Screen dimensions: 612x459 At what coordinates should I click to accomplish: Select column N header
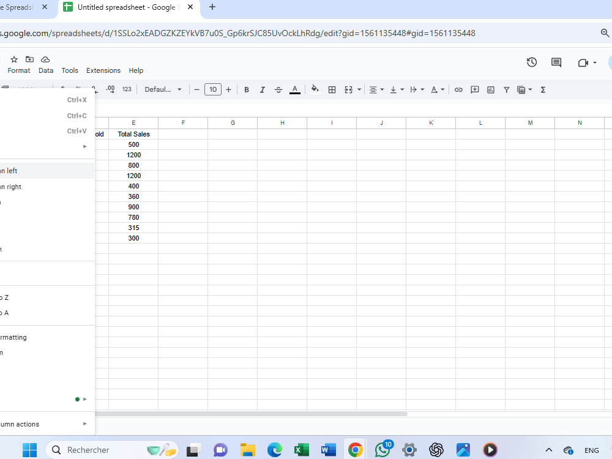pos(580,123)
